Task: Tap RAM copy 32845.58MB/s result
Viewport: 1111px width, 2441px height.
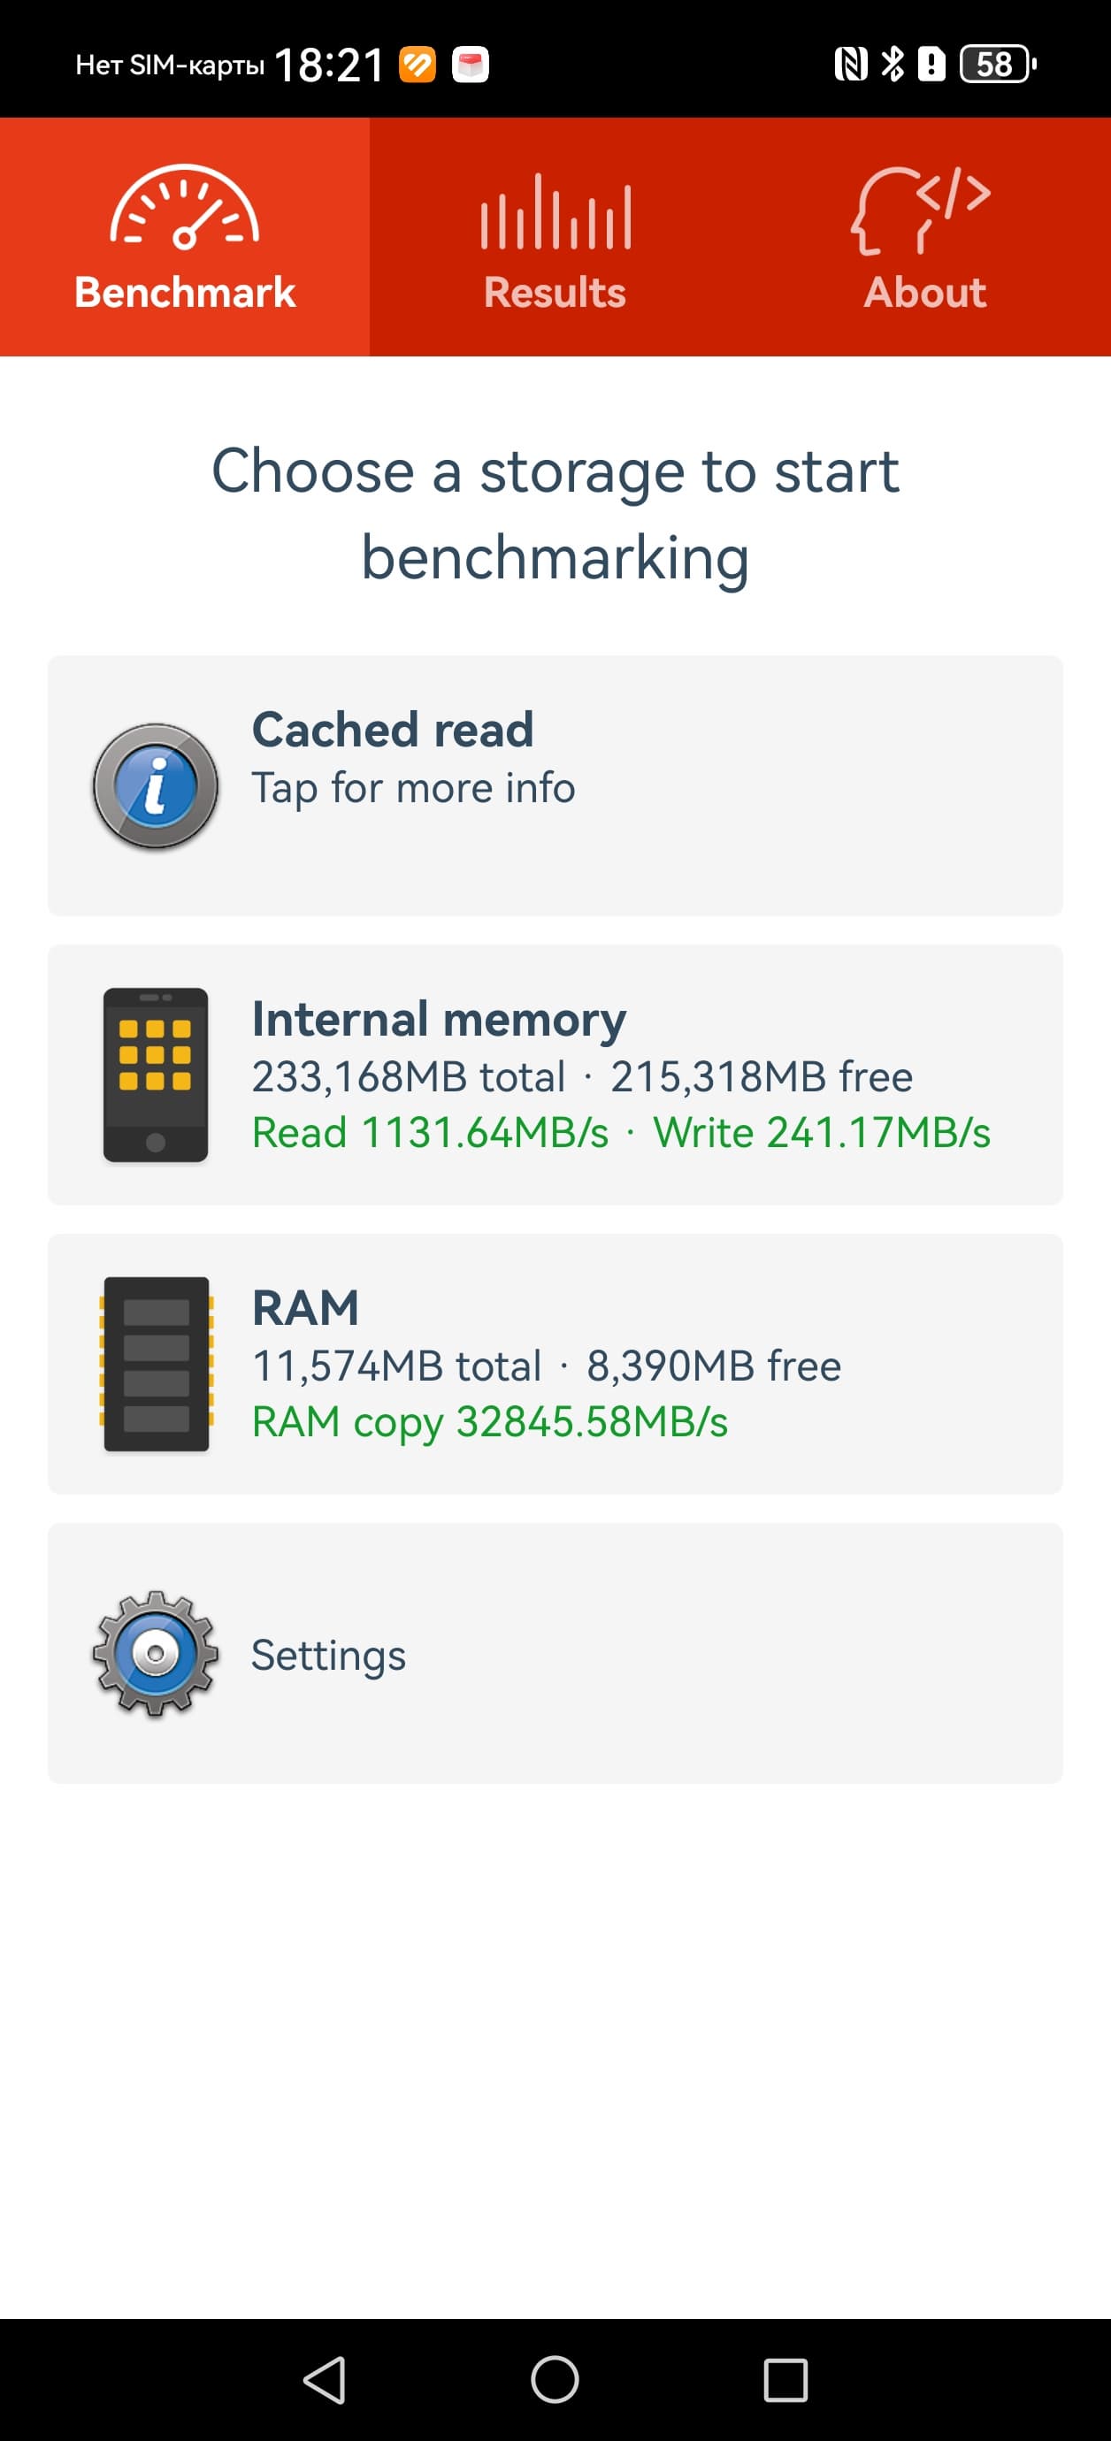Action: pyautogui.click(x=490, y=1421)
